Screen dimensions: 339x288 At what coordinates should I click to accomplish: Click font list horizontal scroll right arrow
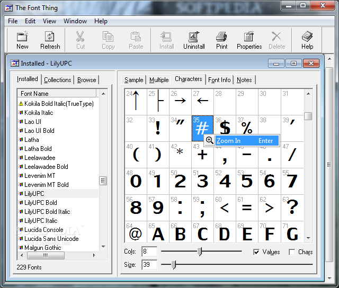[94, 255]
